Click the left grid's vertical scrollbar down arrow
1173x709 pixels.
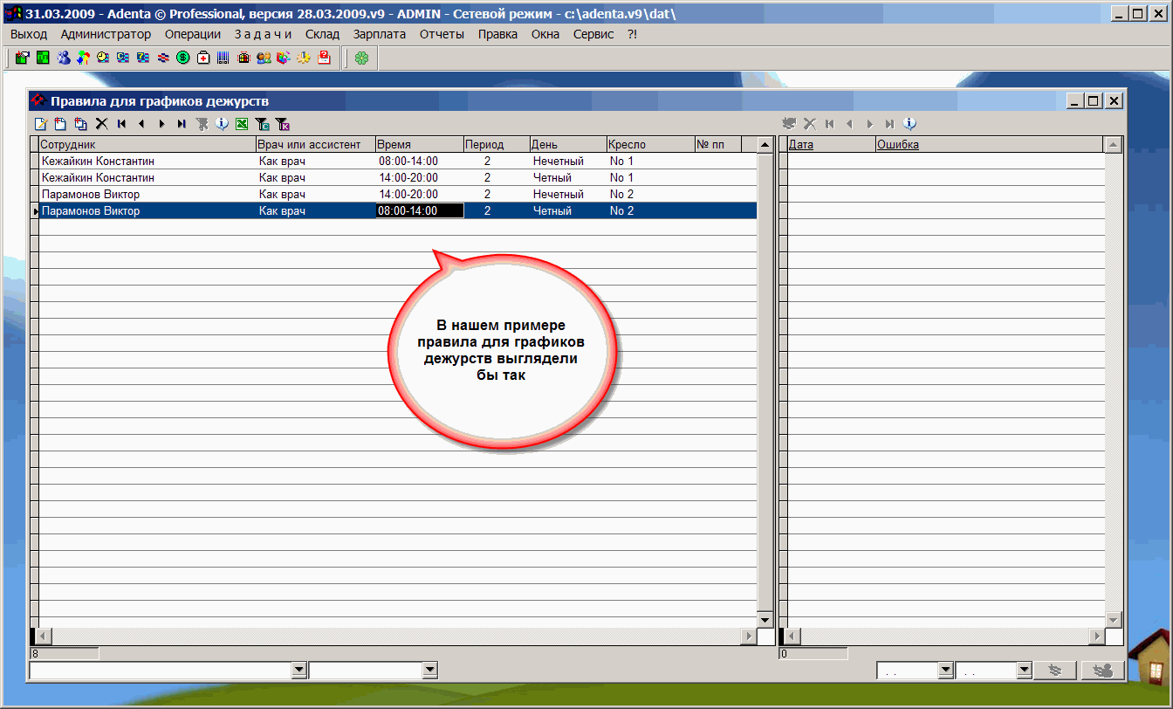pos(765,619)
